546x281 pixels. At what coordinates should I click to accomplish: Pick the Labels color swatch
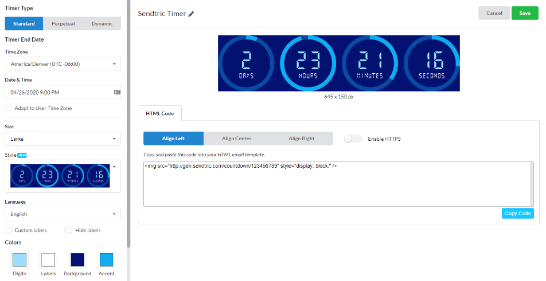click(48, 260)
